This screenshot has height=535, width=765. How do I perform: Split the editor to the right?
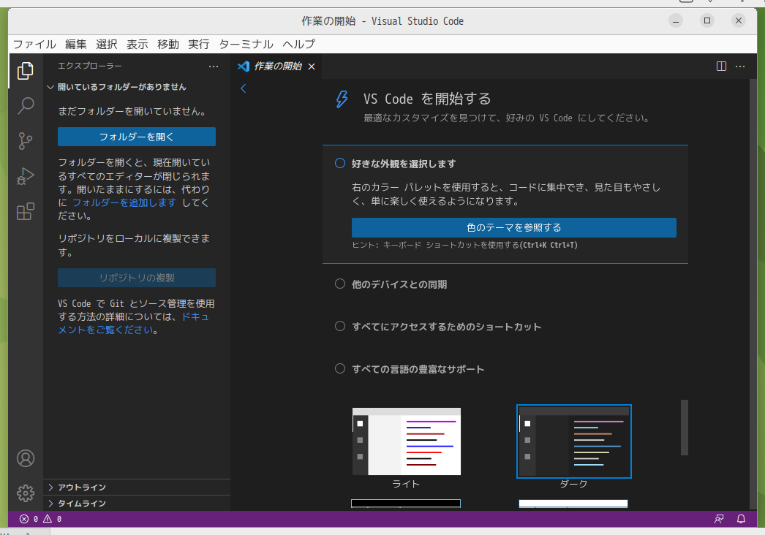click(721, 67)
